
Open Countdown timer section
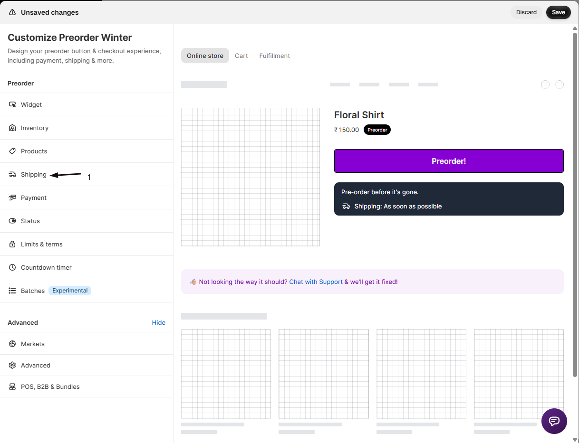point(87,267)
